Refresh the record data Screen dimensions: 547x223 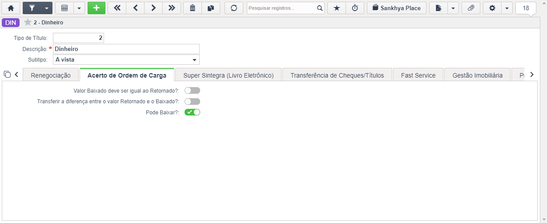click(234, 8)
